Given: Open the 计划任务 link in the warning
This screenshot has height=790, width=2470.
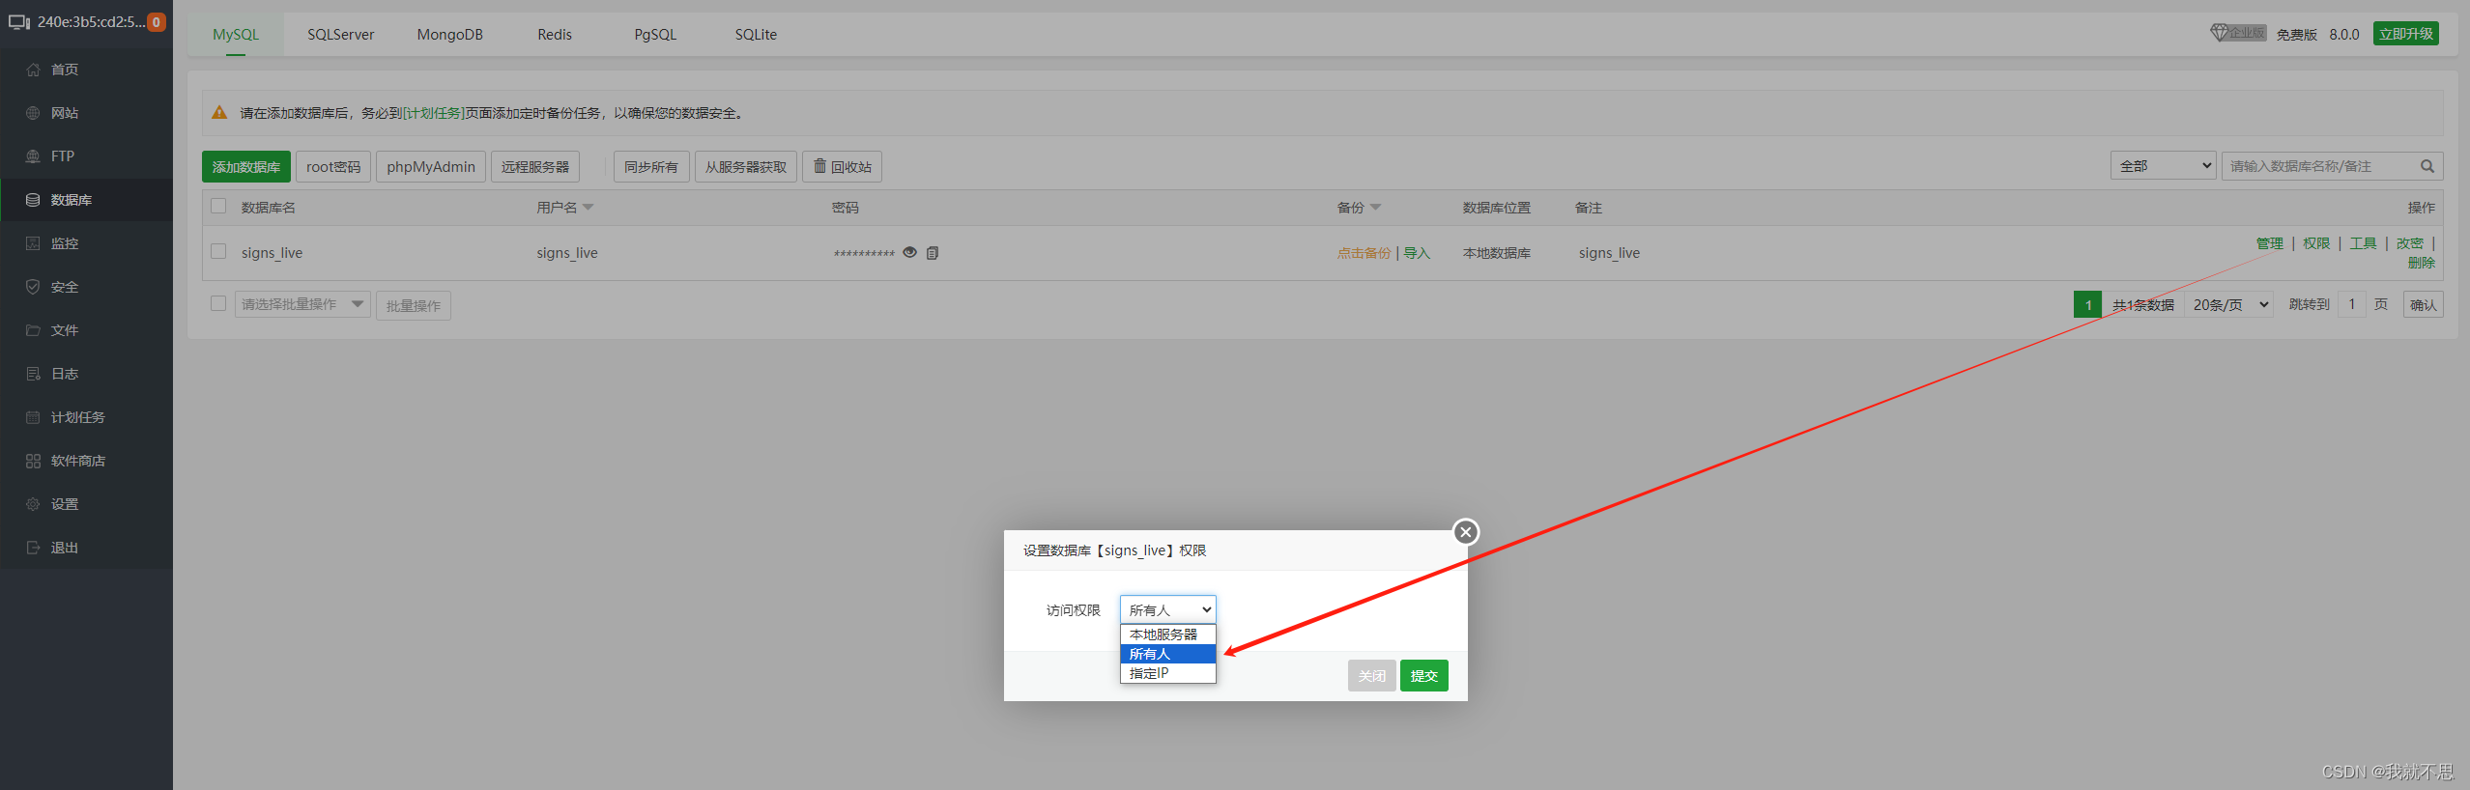Looking at the screenshot, I should click(434, 113).
